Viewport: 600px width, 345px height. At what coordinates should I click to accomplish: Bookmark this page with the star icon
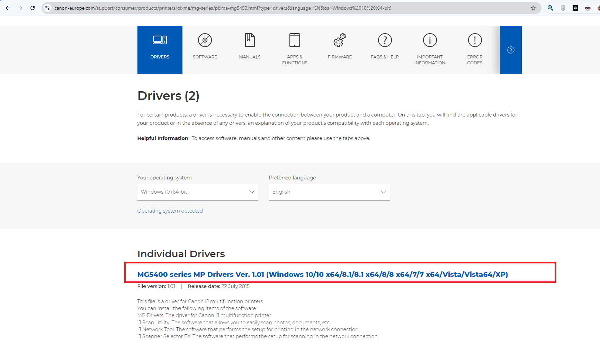(x=533, y=8)
